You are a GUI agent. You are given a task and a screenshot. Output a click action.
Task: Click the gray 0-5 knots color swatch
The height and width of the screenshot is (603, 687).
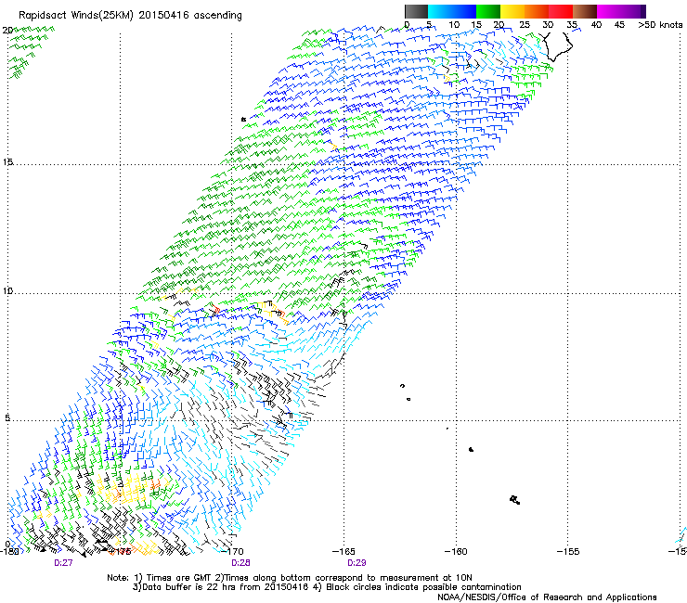click(416, 11)
